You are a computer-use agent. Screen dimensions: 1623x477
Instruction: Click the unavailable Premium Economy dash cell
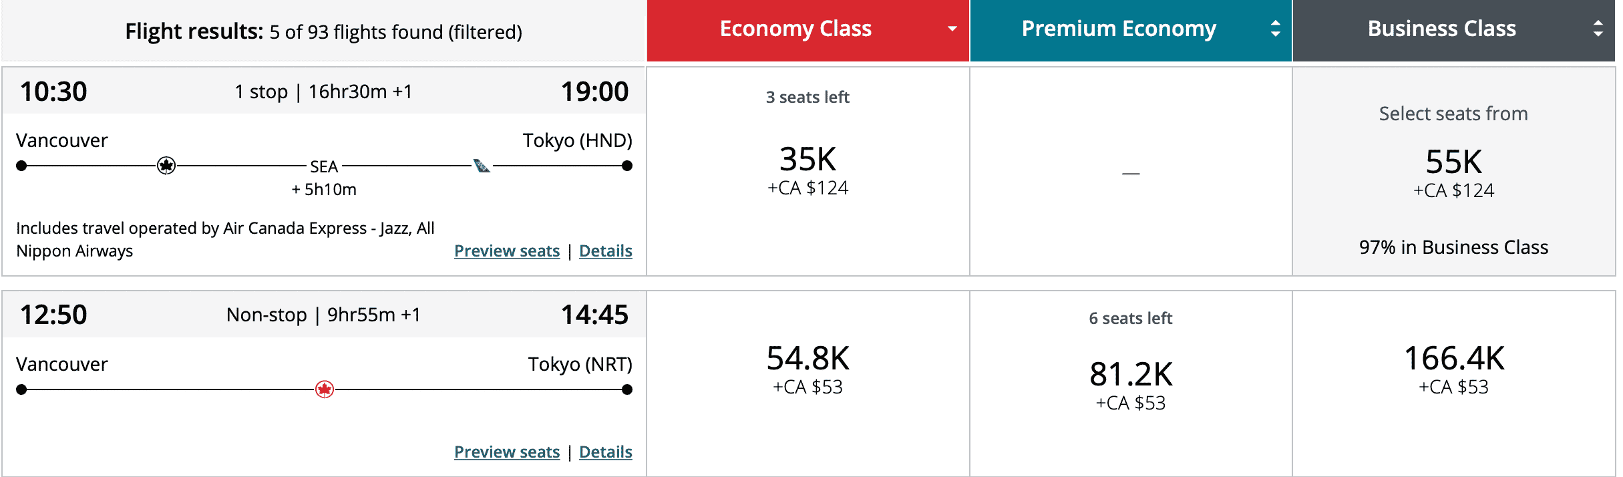[x=1131, y=173]
